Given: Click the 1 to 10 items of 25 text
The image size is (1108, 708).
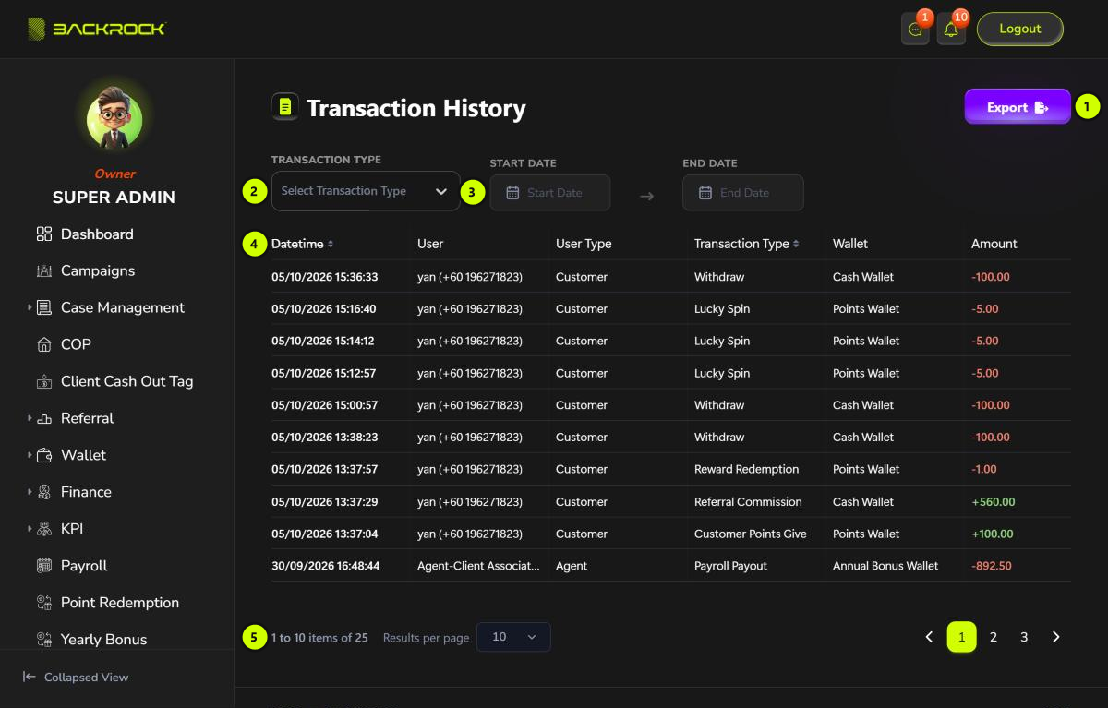Looking at the screenshot, I should tap(319, 638).
